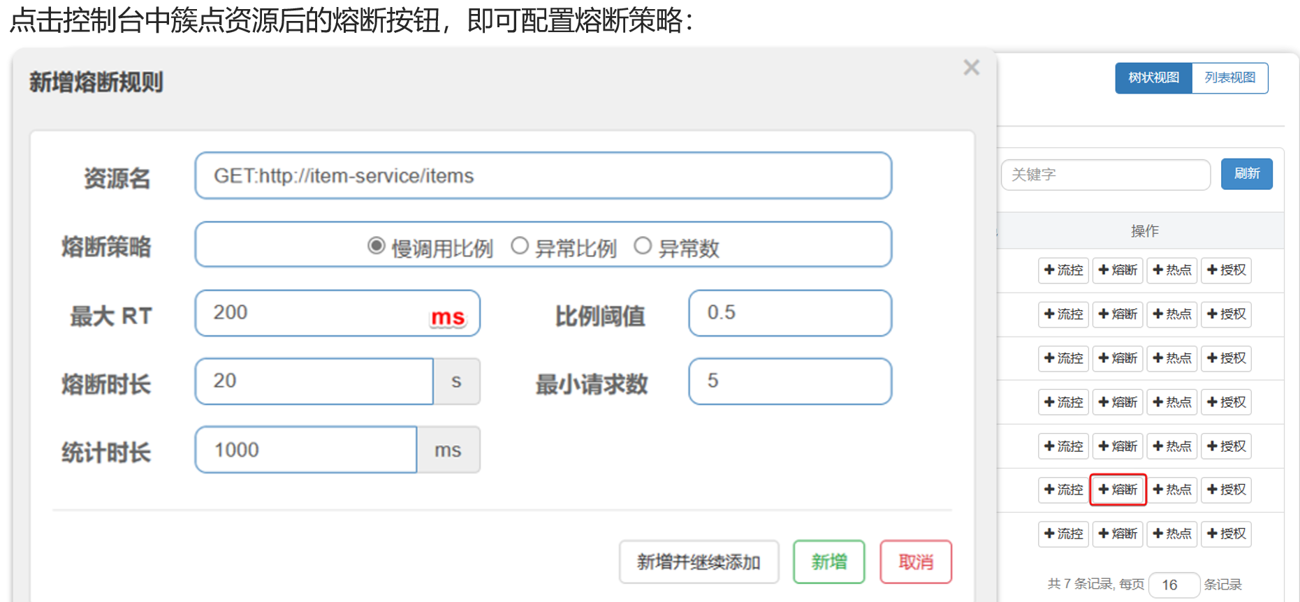Click the 操作 column header

[1144, 231]
